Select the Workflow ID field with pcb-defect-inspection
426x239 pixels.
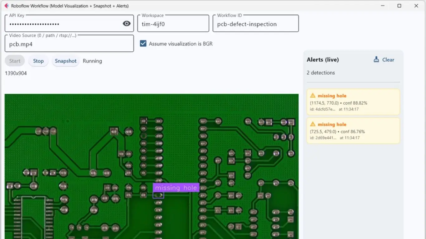(255, 24)
